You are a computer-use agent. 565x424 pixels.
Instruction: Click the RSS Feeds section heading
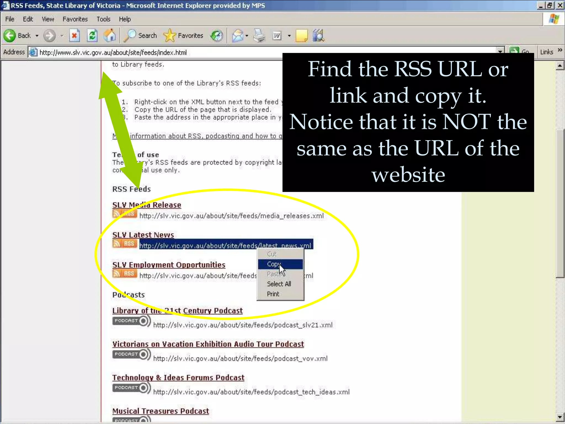tap(131, 189)
